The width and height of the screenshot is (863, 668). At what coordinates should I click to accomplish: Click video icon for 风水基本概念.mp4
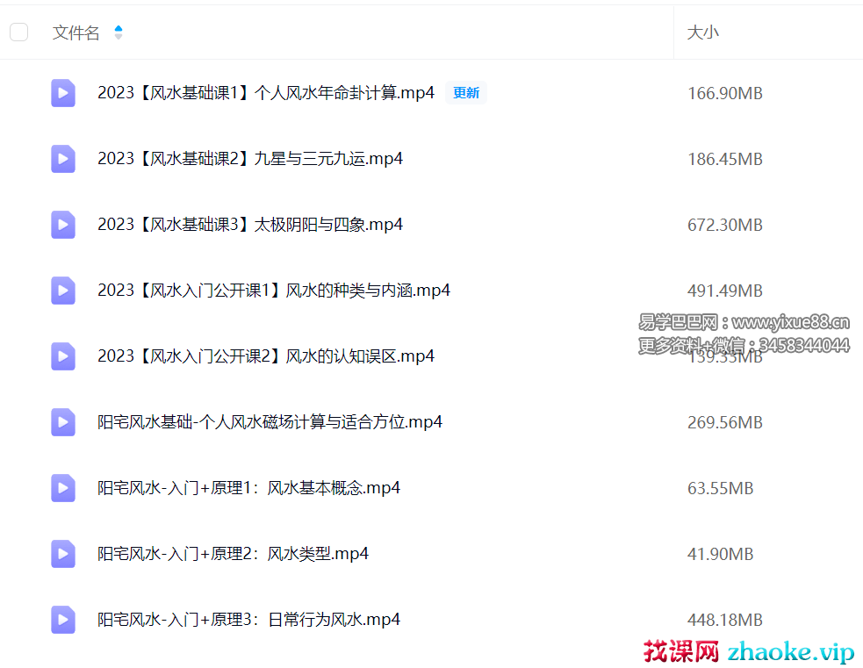[62, 488]
